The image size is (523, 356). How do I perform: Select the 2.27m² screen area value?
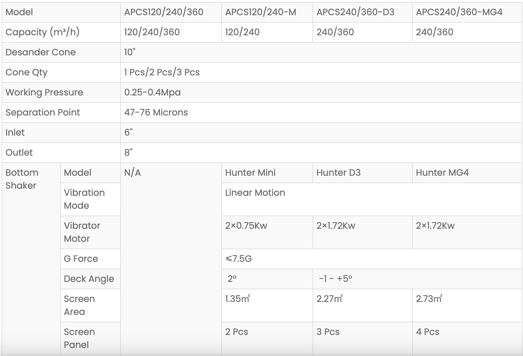[329, 299]
